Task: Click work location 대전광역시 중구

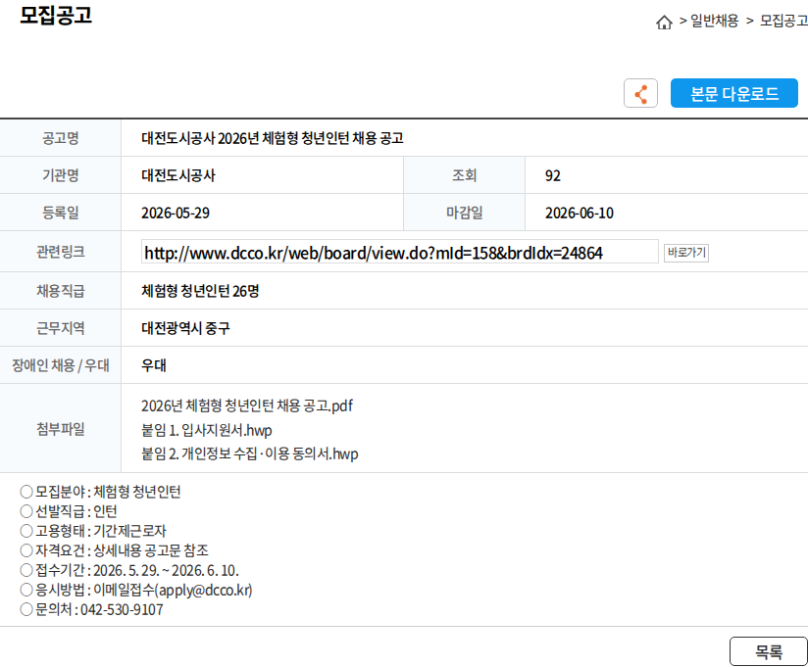Action: (x=185, y=328)
